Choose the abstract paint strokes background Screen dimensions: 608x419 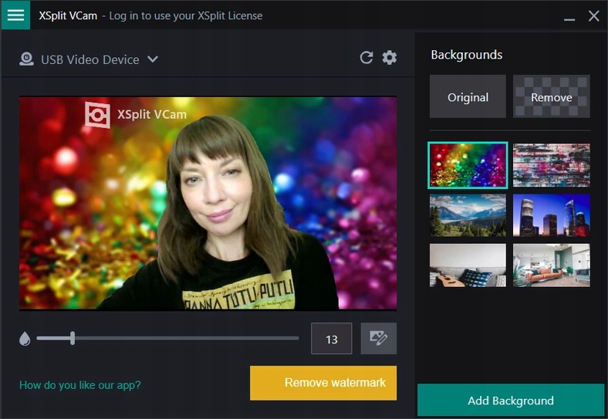(x=552, y=165)
